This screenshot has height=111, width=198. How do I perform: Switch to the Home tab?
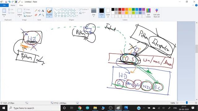pos(13,5)
